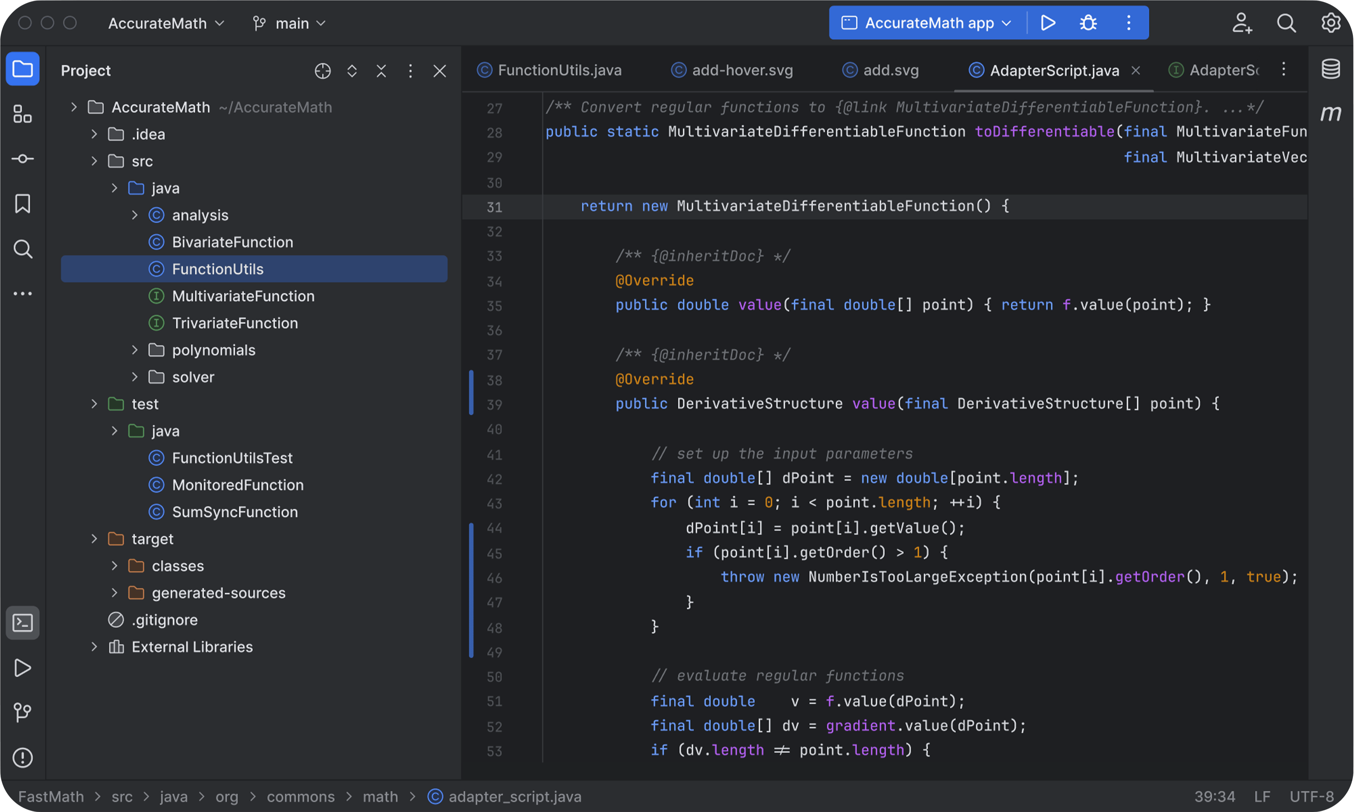The width and height of the screenshot is (1354, 812).
Task: Open the Git tool window
Action: (x=22, y=712)
